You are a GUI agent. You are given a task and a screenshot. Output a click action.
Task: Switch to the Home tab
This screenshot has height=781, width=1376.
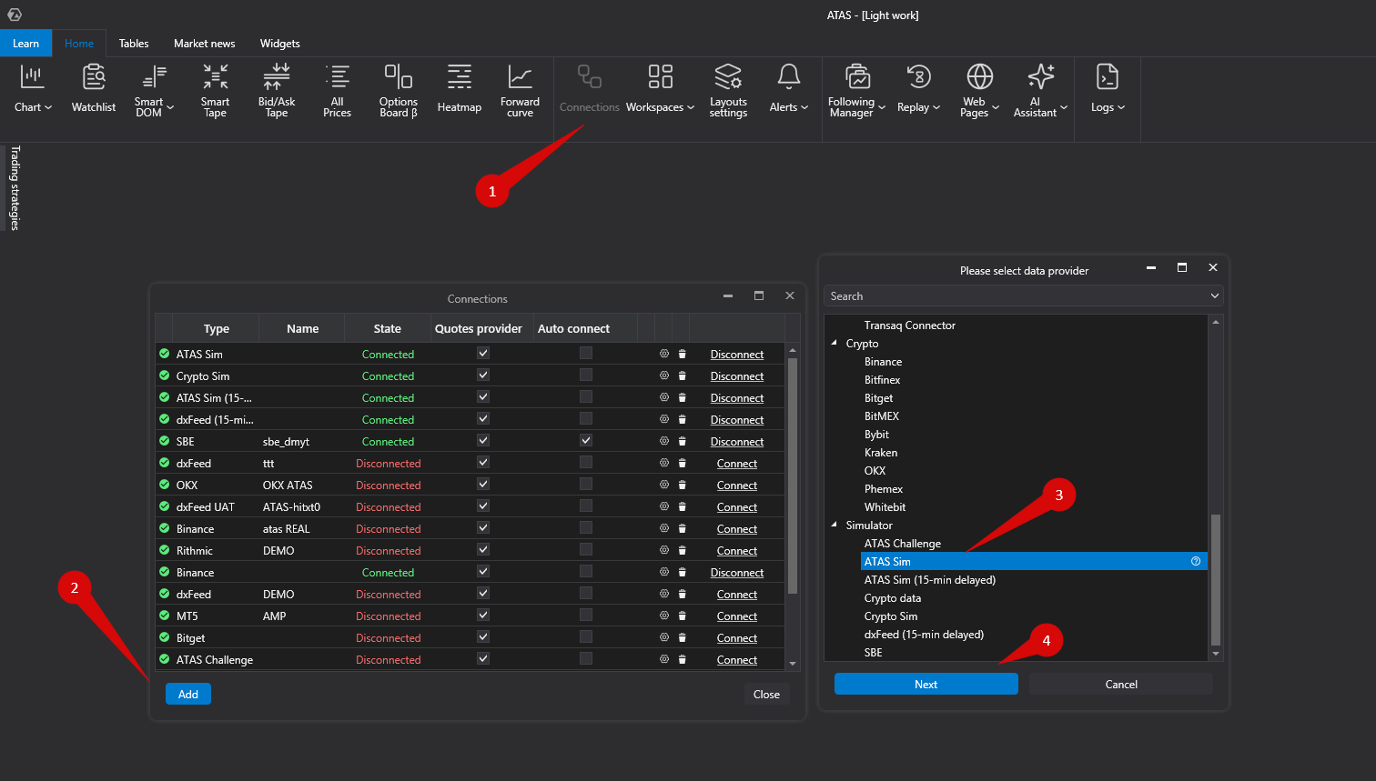click(x=79, y=43)
